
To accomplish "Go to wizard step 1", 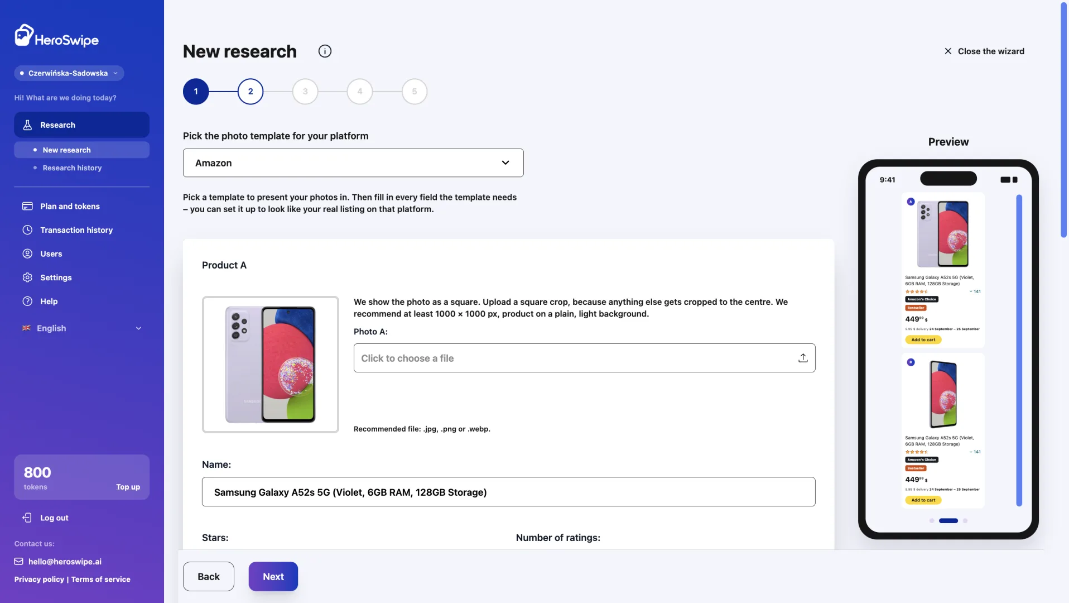I will [x=196, y=92].
